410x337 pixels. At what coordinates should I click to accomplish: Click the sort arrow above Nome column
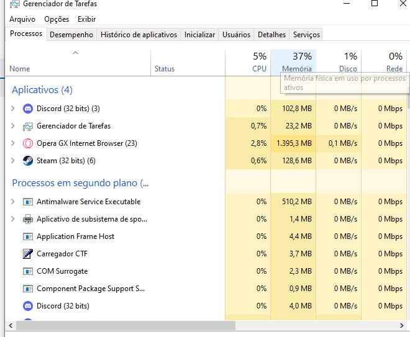[75, 53]
